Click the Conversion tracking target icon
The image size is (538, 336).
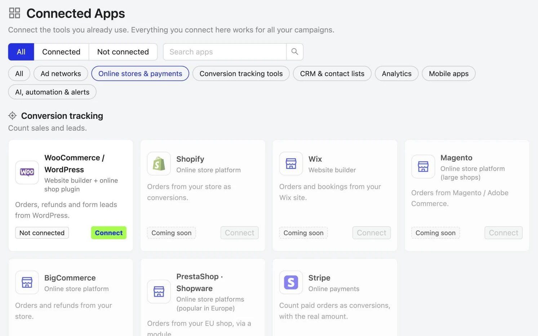click(12, 116)
